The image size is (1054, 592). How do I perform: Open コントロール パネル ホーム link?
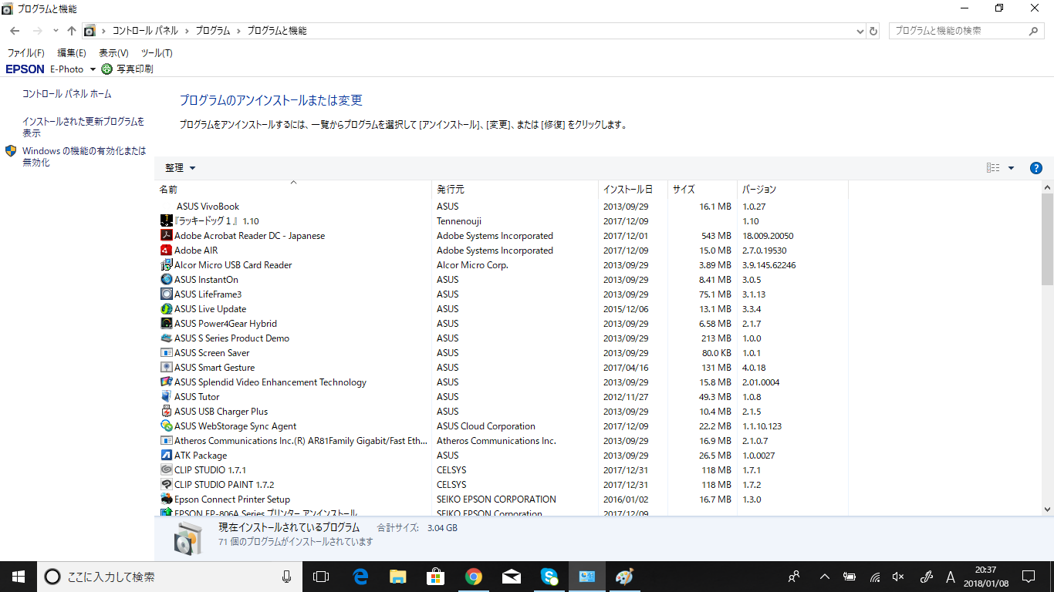click(66, 94)
